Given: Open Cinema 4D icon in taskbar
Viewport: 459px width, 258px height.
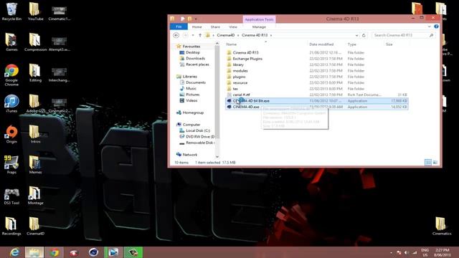Looking at the screenshot, I should [94, 252].
